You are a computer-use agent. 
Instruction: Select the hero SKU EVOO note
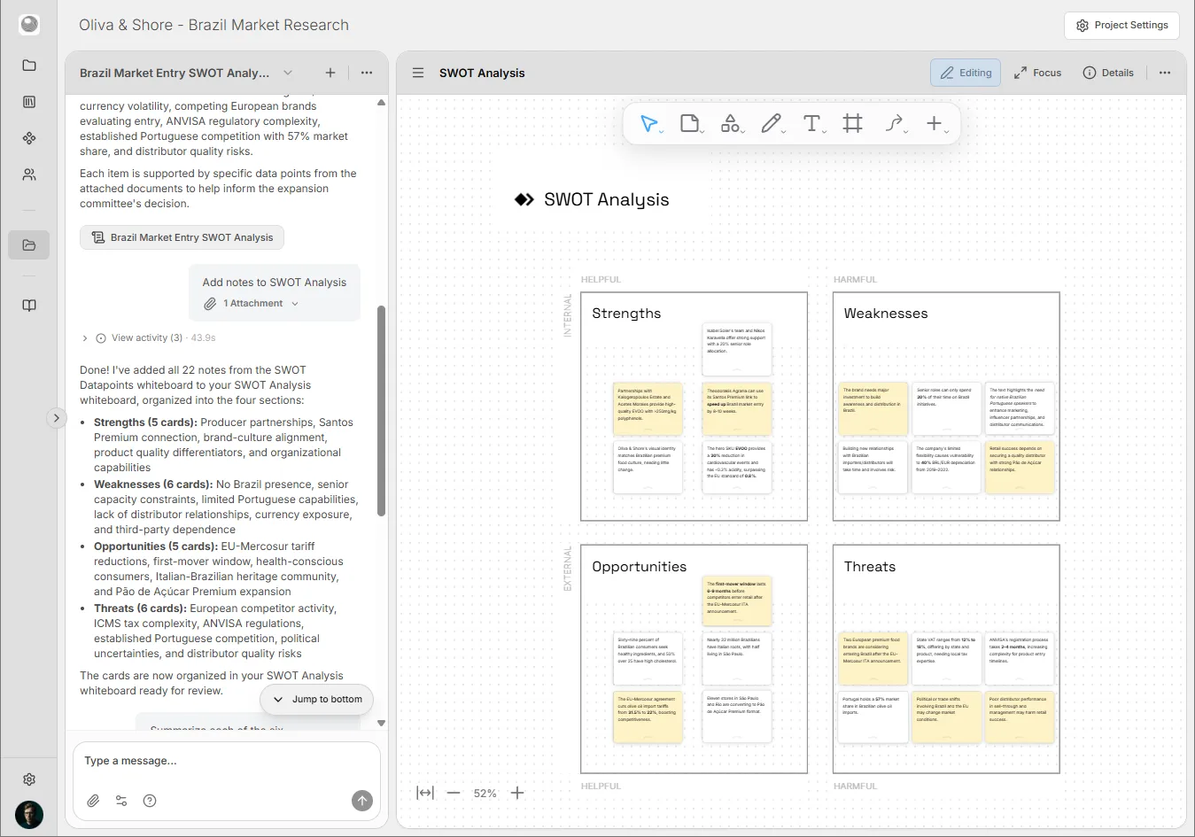tap(737, 468)
